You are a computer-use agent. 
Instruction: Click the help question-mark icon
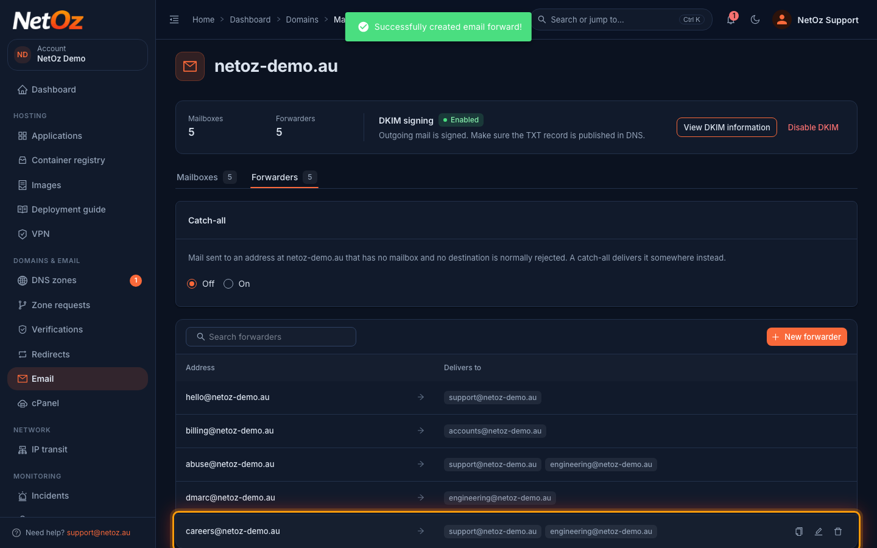pos(16,533)
